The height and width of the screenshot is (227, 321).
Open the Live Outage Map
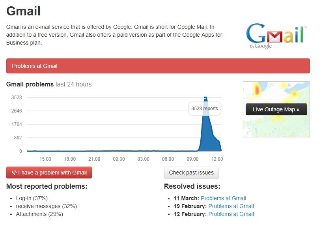click(276, 109)
